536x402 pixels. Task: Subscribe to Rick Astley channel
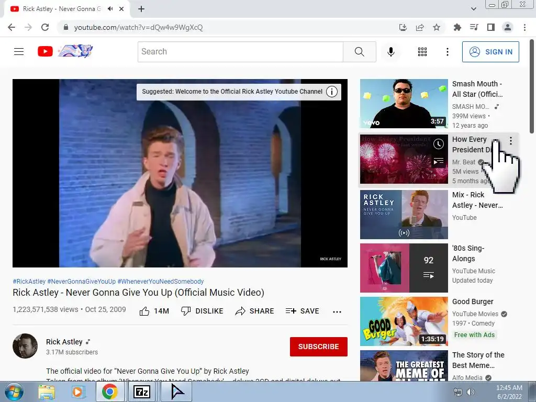pyautogui.click(x=319, y=347)
